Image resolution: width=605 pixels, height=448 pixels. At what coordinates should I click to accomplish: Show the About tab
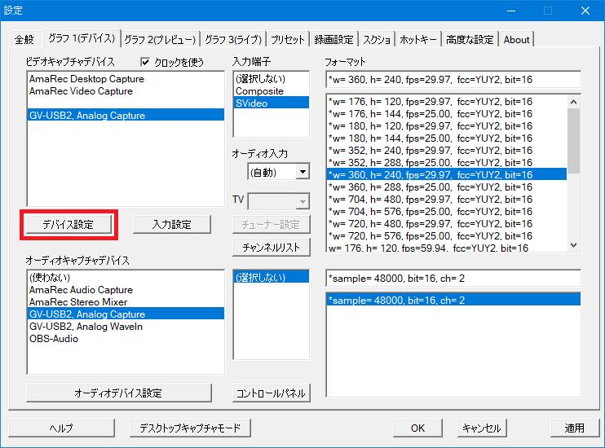[516, 39]
